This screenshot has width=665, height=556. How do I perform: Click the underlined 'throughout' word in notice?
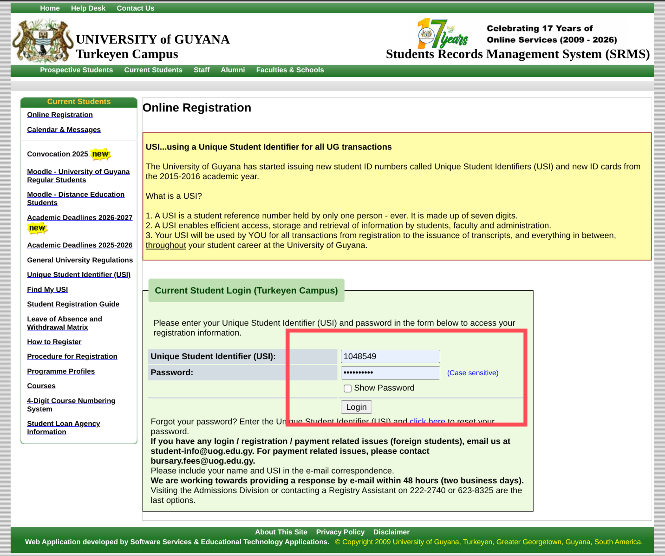click(x=166, y=245)
